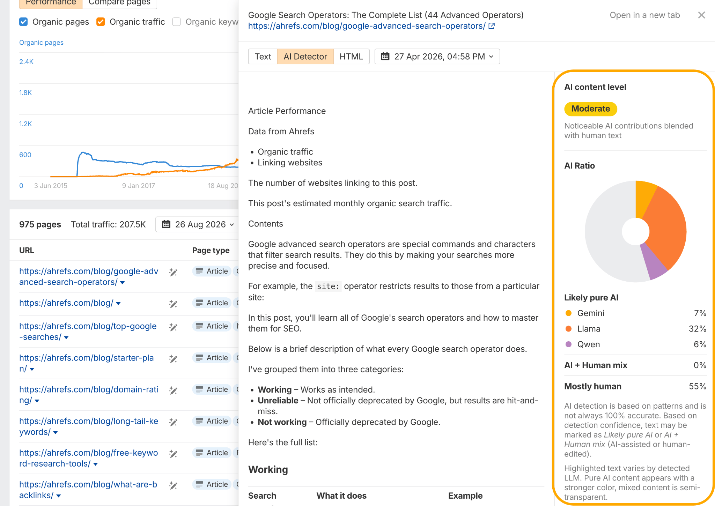Screen dimensions: 715x506
Task: Open the 27 Apr 2026 date dropdown
Action: tap(437, 57)
